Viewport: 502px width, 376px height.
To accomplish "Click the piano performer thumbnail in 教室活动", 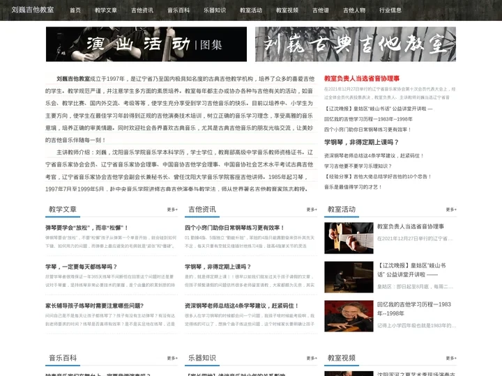I will [349, 277].
